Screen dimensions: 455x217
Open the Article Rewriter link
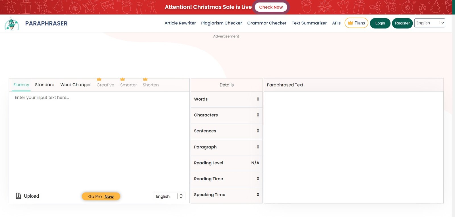[x=180, y=23]
